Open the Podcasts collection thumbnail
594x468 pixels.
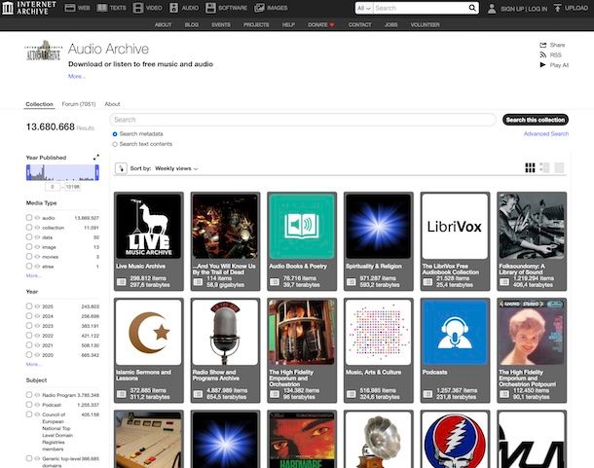tap(455, 332)
